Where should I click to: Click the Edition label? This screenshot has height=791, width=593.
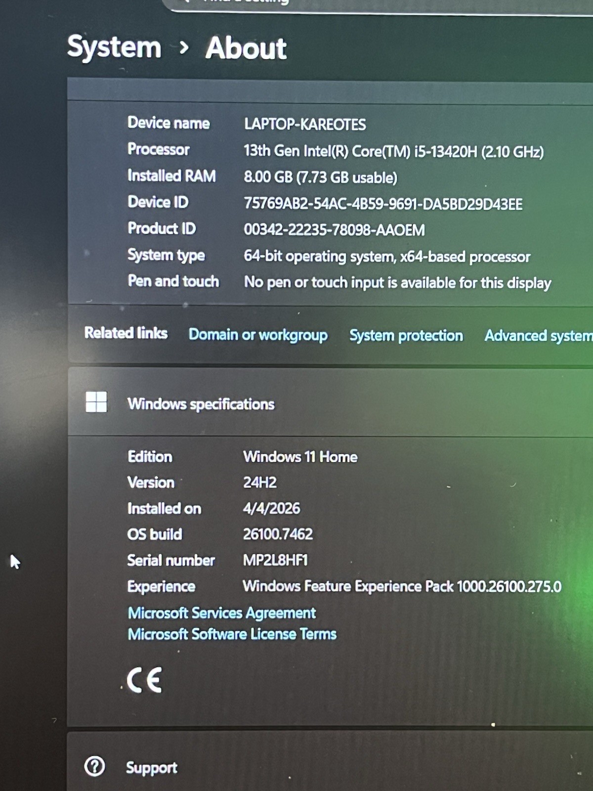pos(150,456)
